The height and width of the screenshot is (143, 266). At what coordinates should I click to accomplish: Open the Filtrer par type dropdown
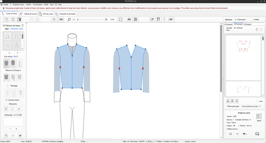(251, 106)
